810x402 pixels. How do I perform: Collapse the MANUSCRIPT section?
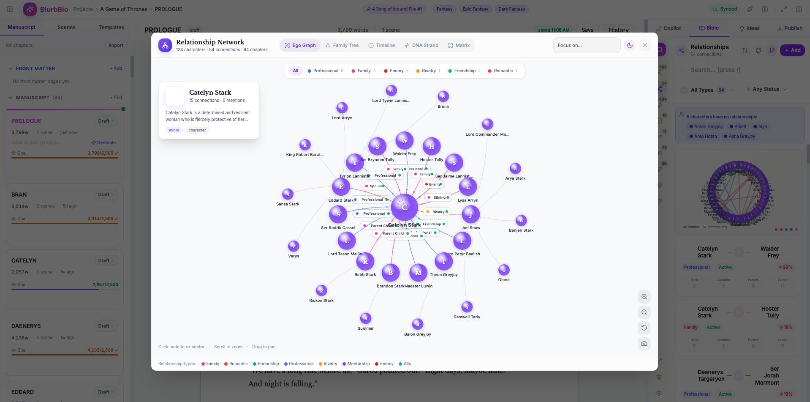tap(11, 98)
